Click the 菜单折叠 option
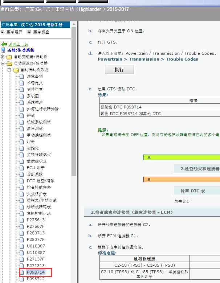Image resolution: width=220 pixels, height=283 pixels. tap(41, 32)
